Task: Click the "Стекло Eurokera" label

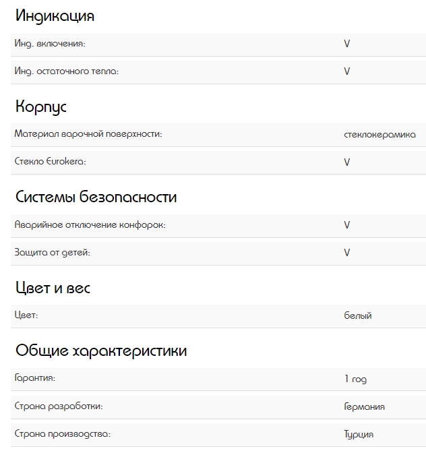Action: pyautogui.click(x=51, y=162)
